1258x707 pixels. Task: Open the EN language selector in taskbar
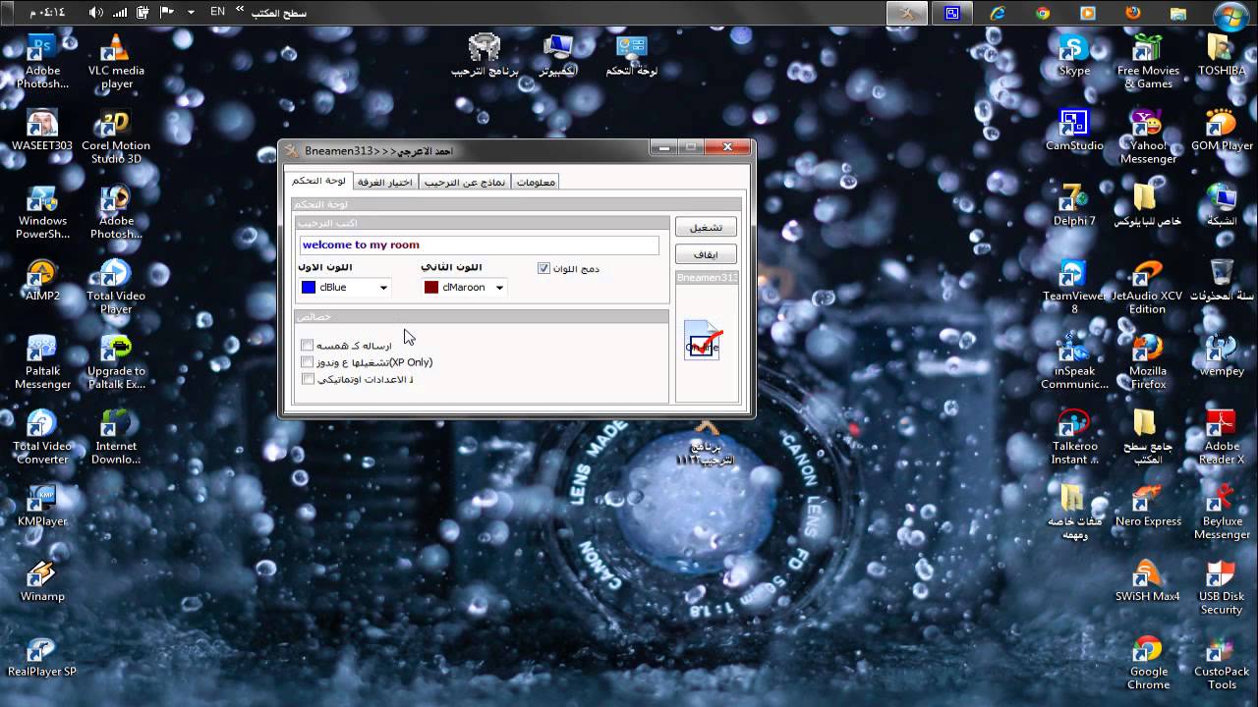[x=217, y=12]
